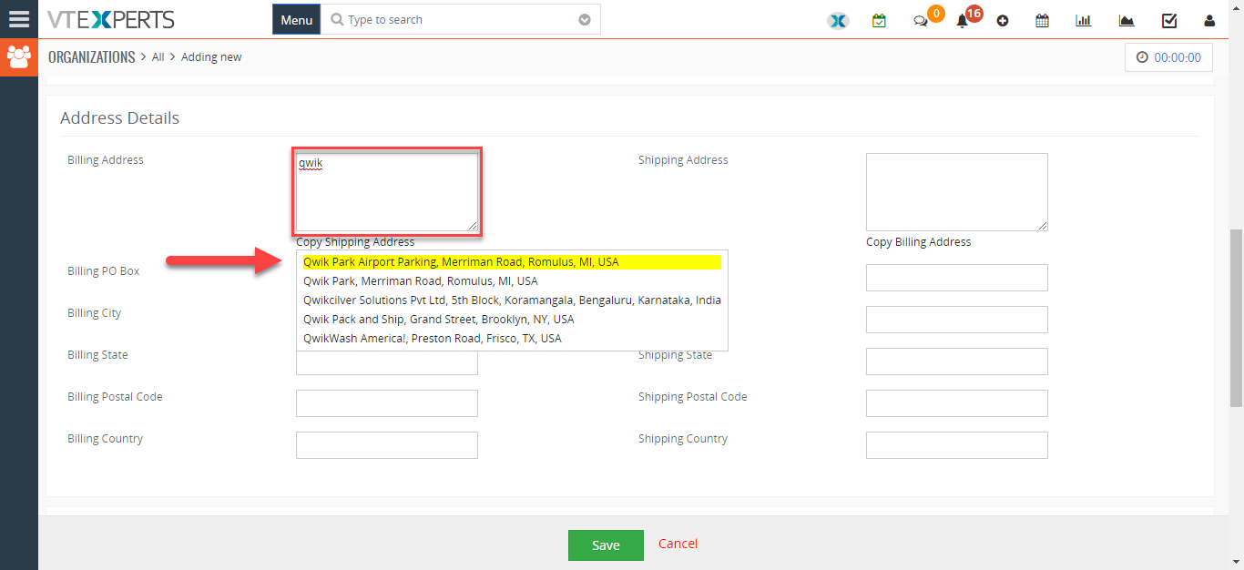Click the green Save button
1244x570 pixels.
(x=606, y=545)
